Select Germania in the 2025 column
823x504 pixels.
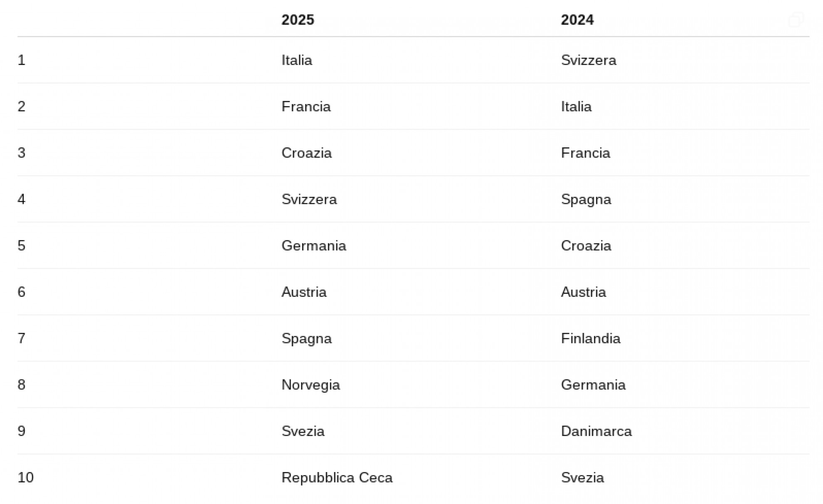point(313,246)
